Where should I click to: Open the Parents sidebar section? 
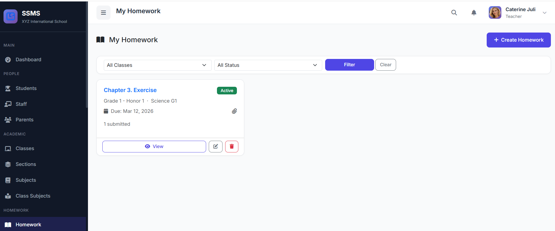25,120
